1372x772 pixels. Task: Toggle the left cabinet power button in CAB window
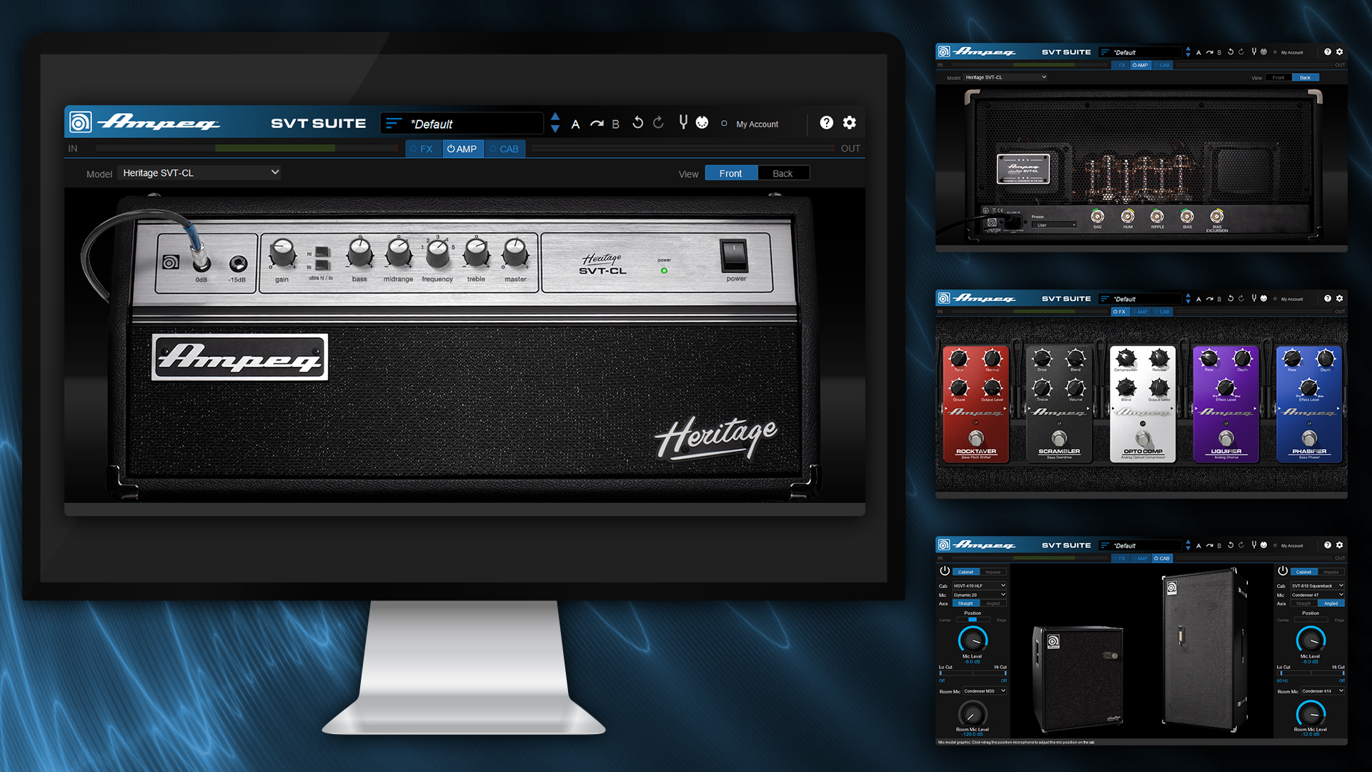pos(945,571)
